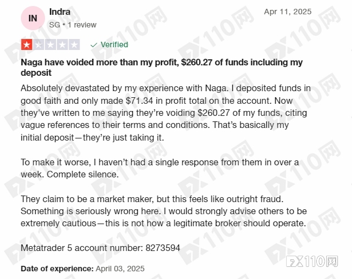Click the paragraph starting 'Absolutely devastated'
Viewport: 352px width, 279px height.
click(166, 113)
